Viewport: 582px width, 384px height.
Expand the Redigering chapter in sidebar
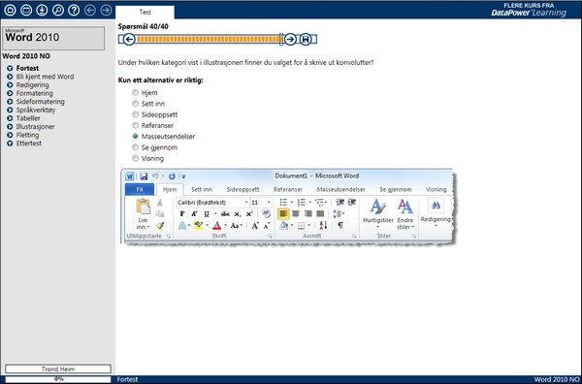(x=10, y=85)
